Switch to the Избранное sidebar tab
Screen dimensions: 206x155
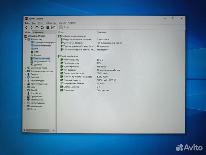pos(37,32)
